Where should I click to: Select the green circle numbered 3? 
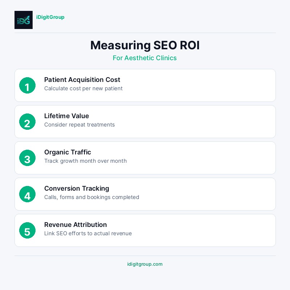click(27, 158)
